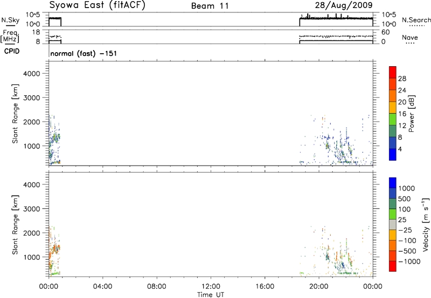Click the power colorbar '4' tick label
The width and height of the screenshot is (431, 298).
pyautogui.click(x=400, y=149)
